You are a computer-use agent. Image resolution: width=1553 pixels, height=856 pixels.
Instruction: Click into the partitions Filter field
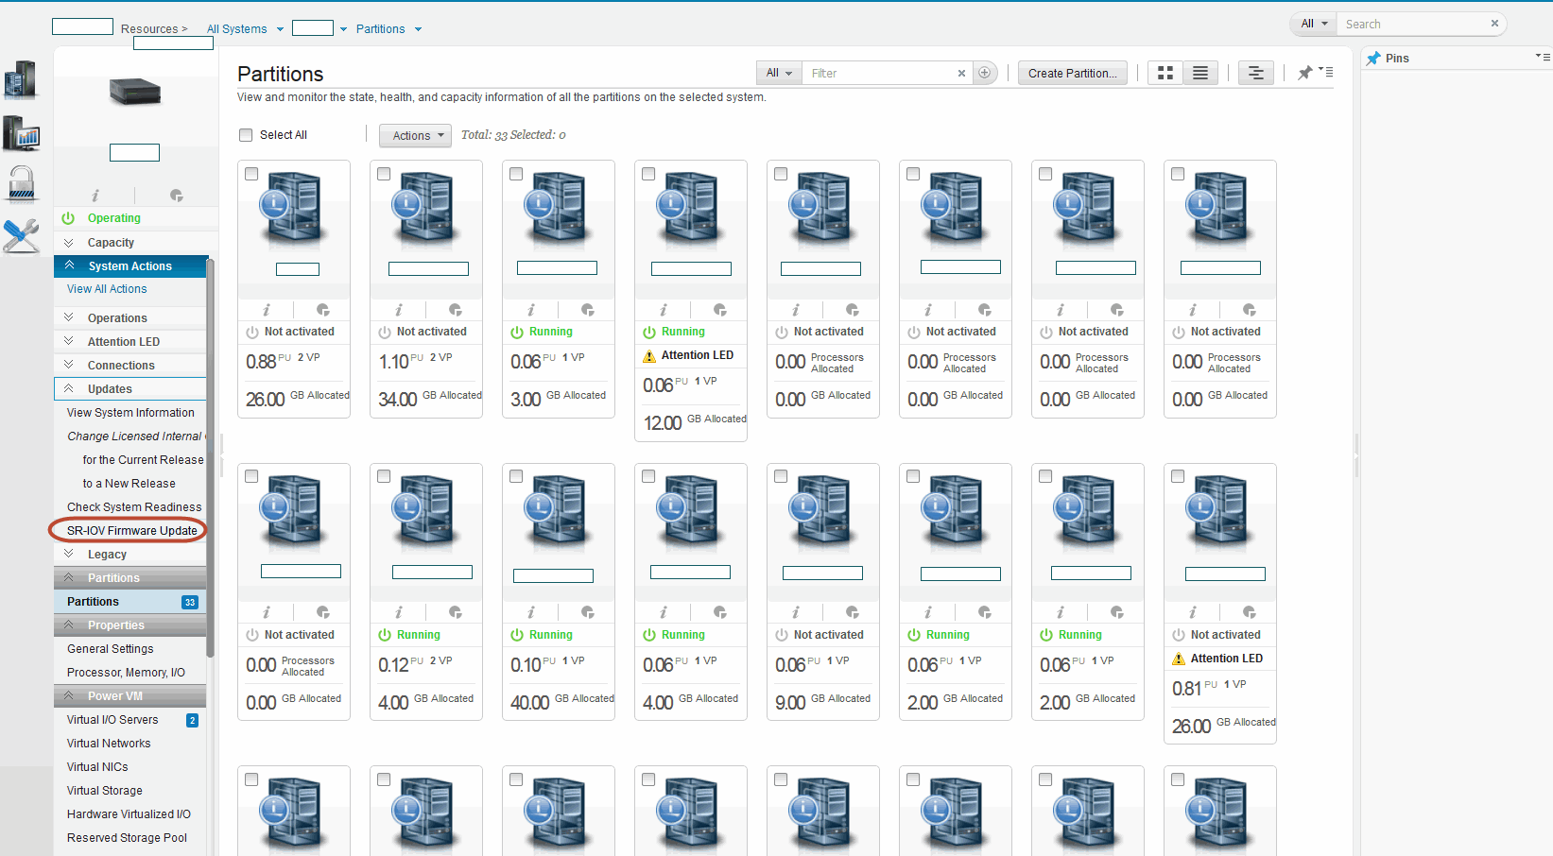(879, 73)
